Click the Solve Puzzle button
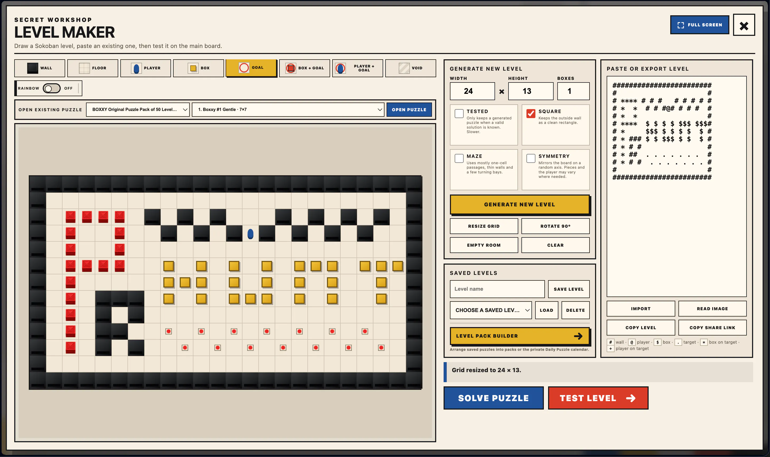 493,398
